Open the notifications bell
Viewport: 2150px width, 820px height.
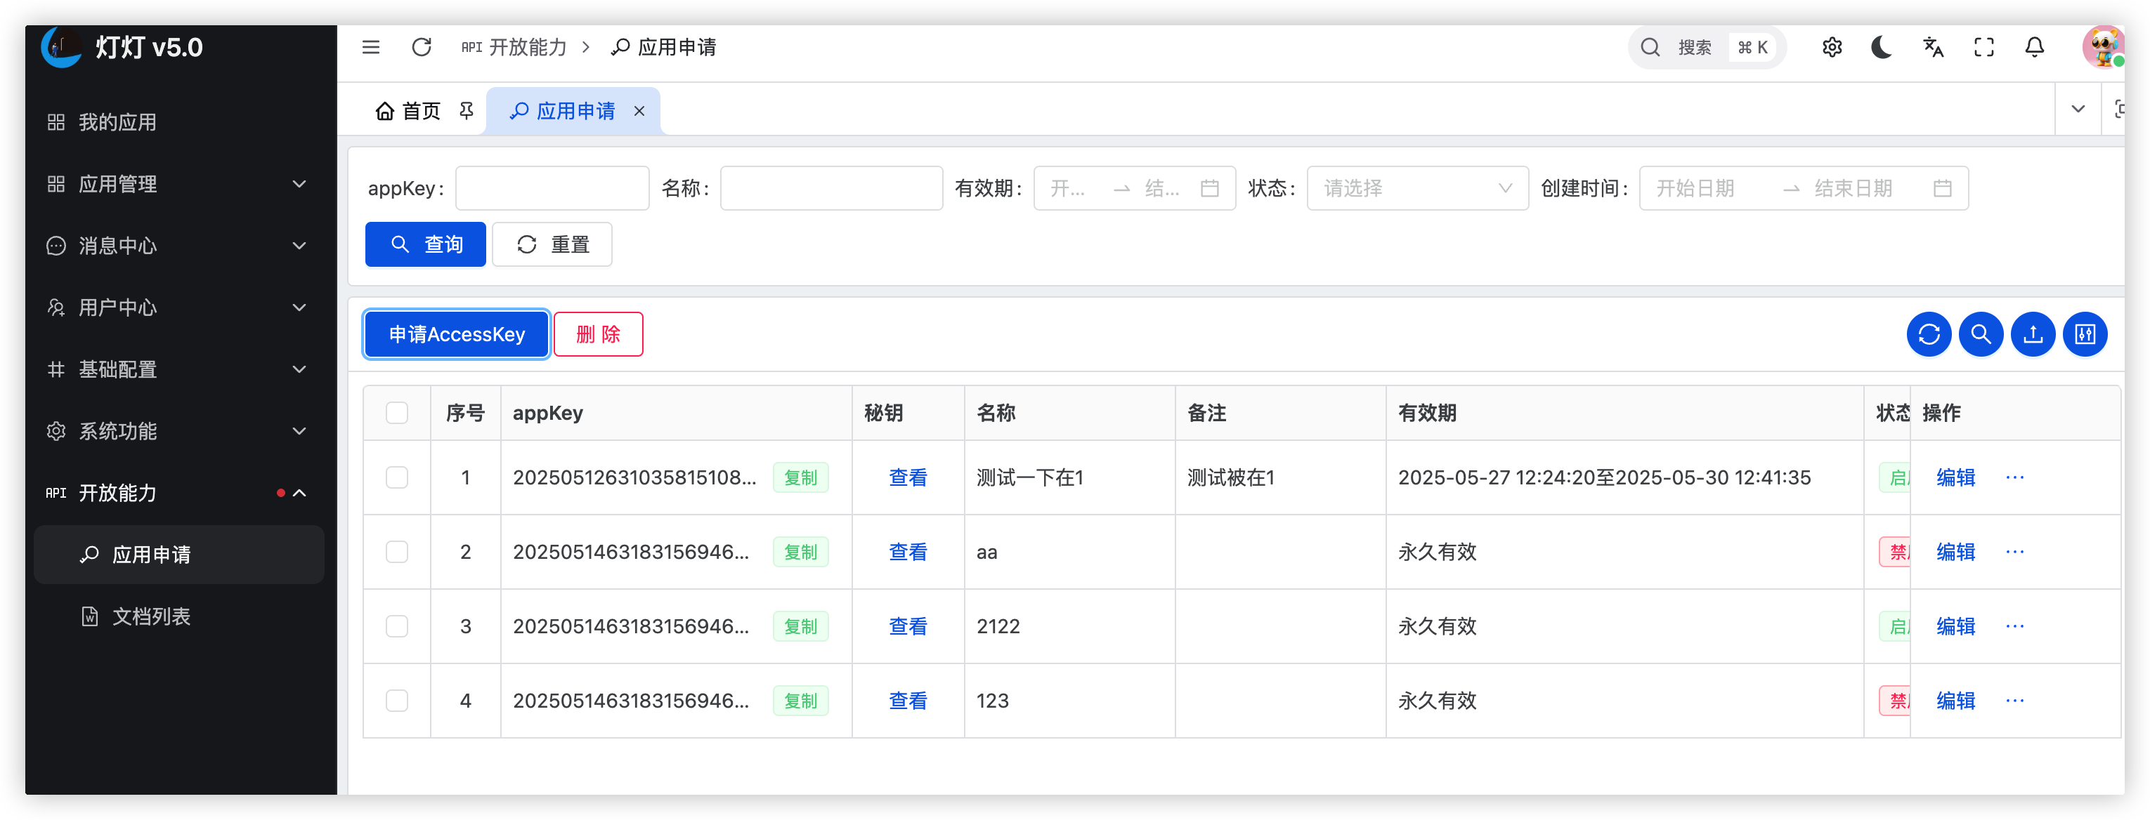[x=2035, y=48]
